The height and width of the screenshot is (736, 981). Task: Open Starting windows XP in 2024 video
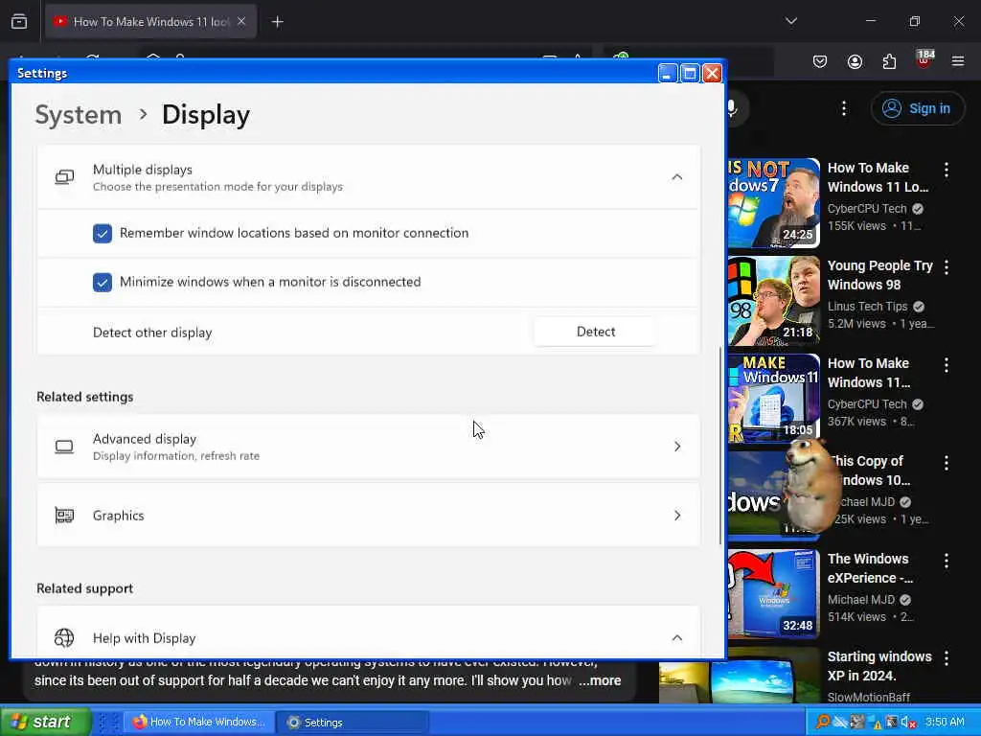pyautogui.click(x=879, y=666)
